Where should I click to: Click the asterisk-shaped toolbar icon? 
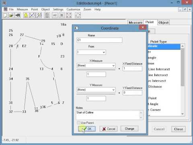pyautogui.click(x=62, y=15)
